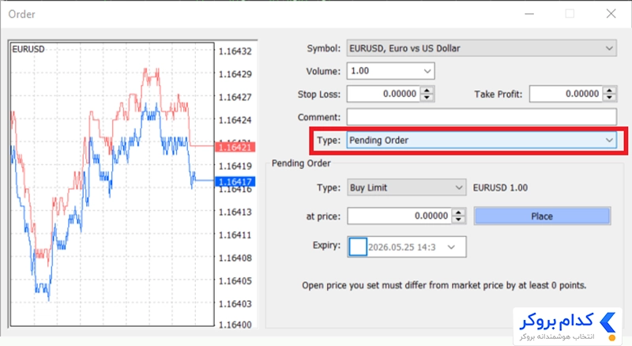Close the Order window
This screenshot has height=346, width=632.
pyautogui.click(x=611, y=13)
